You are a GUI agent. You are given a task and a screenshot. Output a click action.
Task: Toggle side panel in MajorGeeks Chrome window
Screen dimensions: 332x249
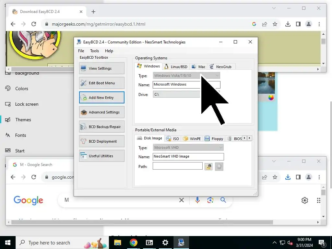click(x=298, y=24)
